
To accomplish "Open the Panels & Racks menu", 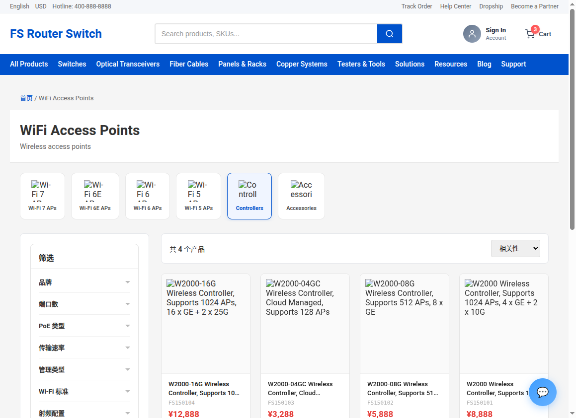I will click(242, 64).
